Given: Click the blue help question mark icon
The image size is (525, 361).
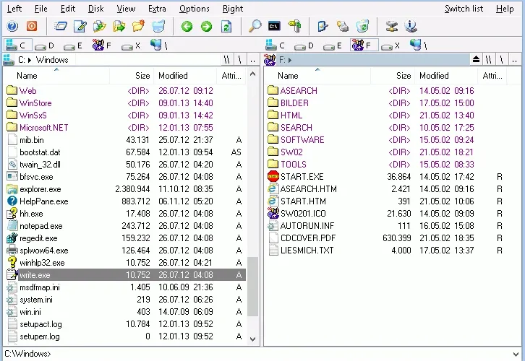Looking at the screenshot, I should [x=12, y=26].
